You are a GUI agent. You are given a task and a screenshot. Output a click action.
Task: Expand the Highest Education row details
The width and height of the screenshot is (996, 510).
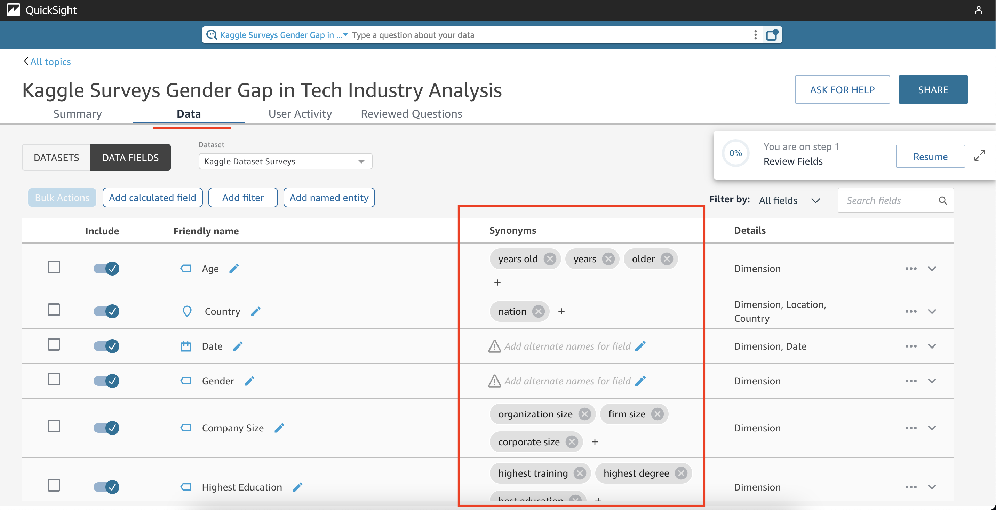(x=932, y=487)
